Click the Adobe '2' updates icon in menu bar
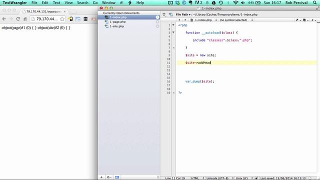The width and height of the screenshot is (320, 180). pyautogui.click(x=198, y=2)
